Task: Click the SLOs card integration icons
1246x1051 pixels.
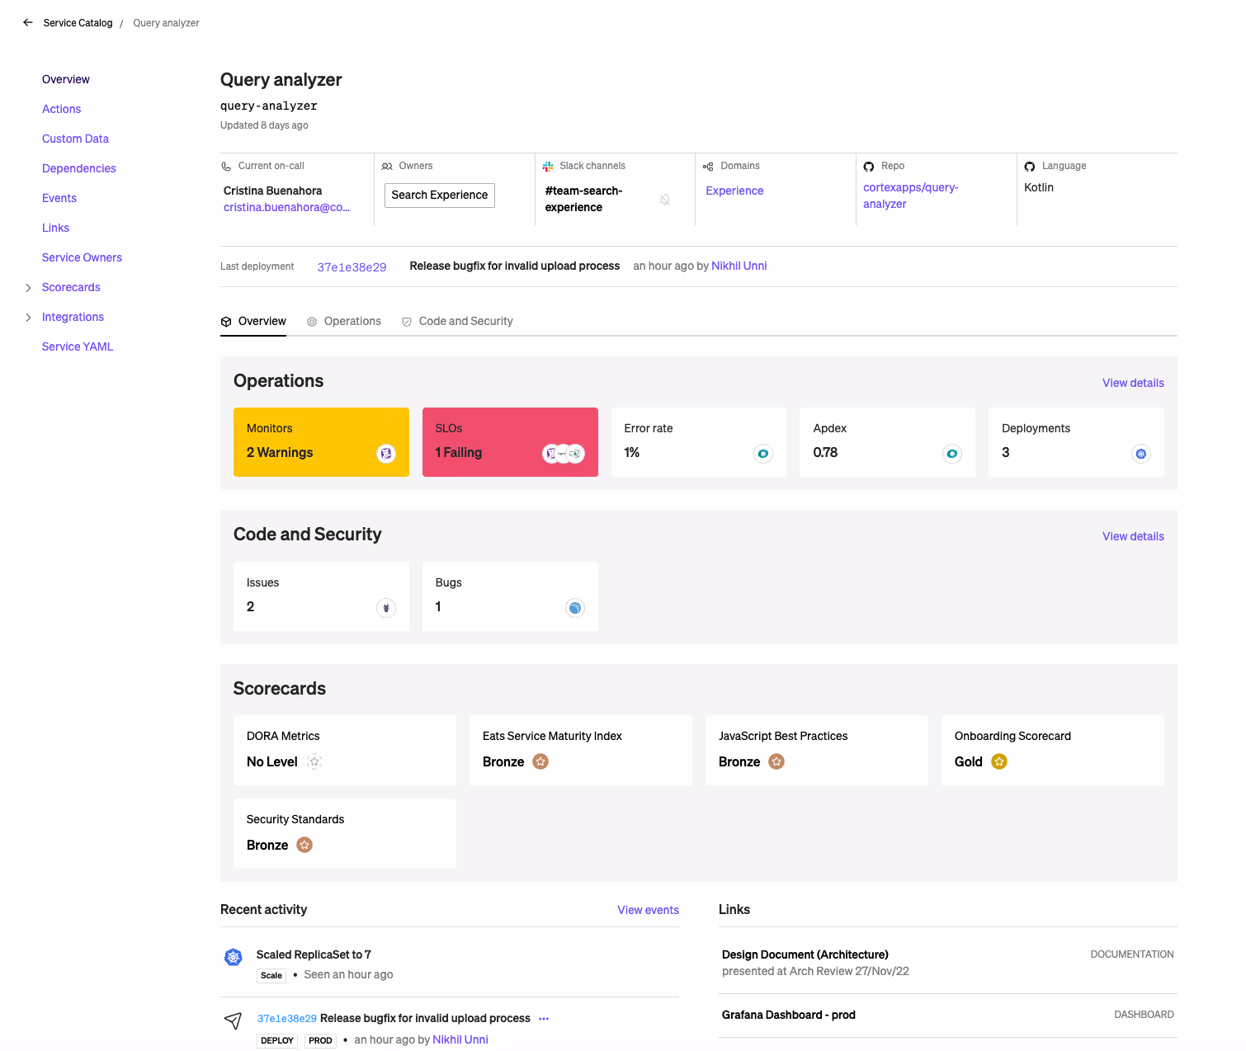Action: pos(564,453)
